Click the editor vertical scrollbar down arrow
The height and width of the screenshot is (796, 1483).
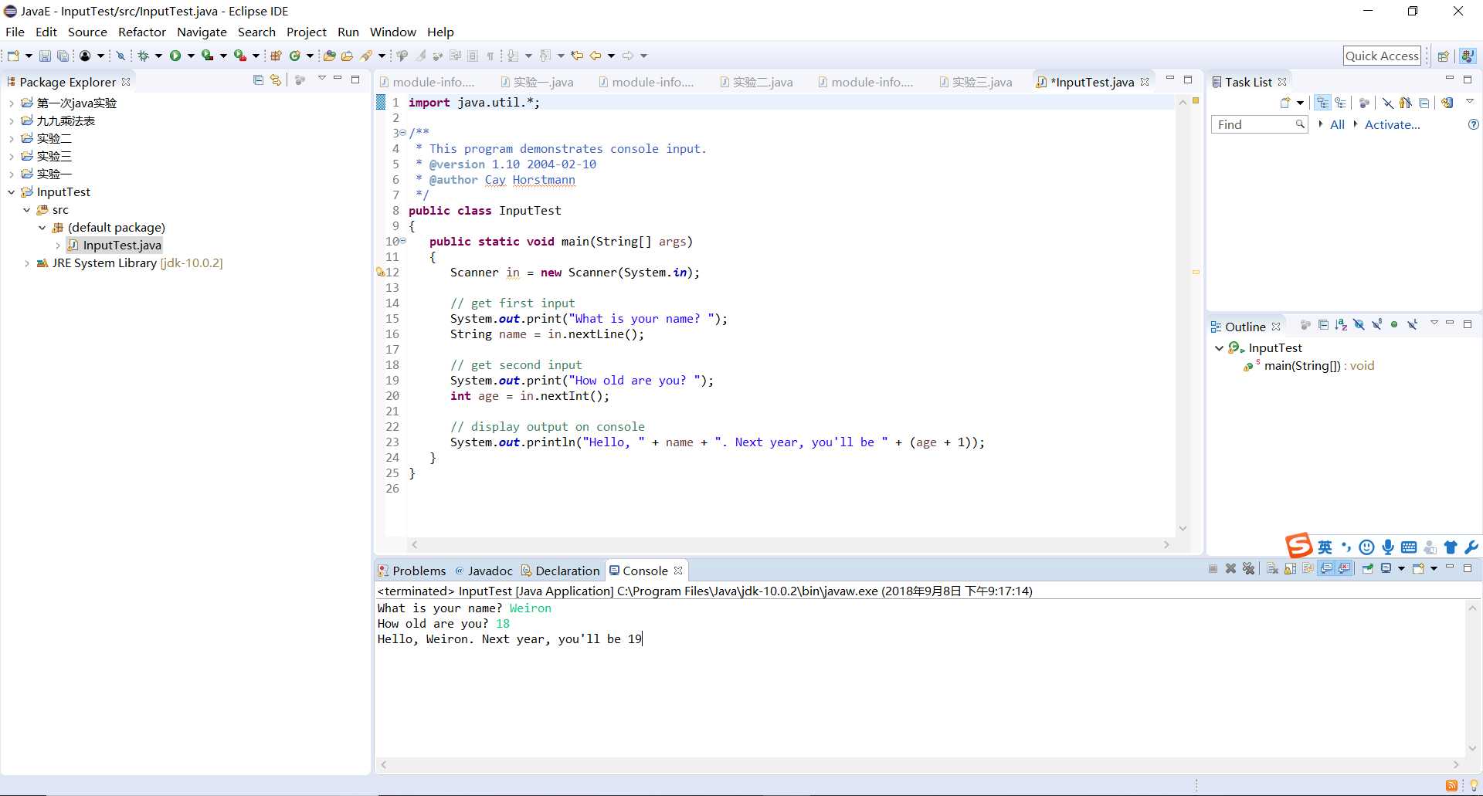point(1183,528)
